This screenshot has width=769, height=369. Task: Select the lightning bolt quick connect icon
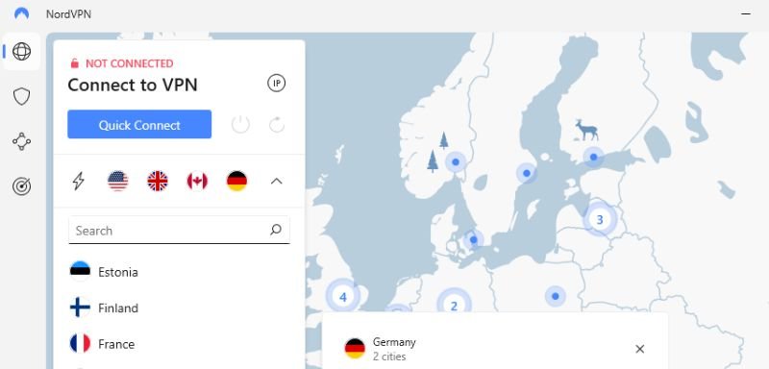click(x=79, y=182)
